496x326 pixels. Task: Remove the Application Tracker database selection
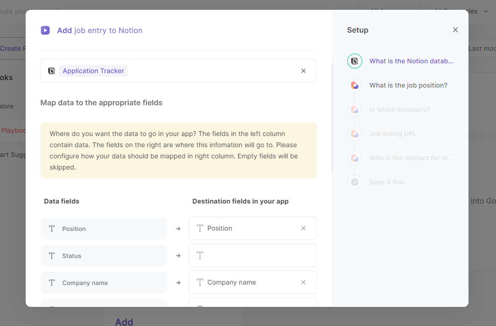pos(303,71)
